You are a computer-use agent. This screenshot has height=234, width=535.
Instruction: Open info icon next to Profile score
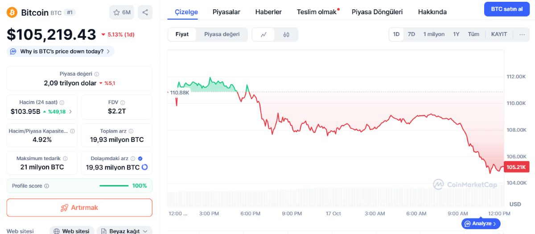[47, 186]
